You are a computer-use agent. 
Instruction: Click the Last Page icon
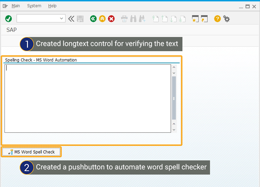click(182, 19)
